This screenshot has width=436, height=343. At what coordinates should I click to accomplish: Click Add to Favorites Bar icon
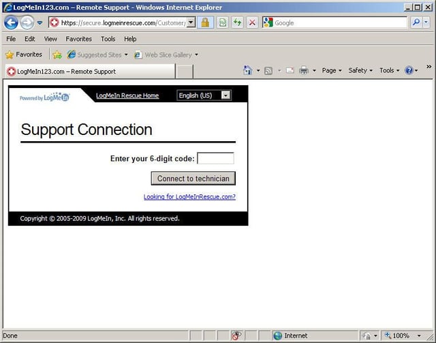[x=57, y=55]
